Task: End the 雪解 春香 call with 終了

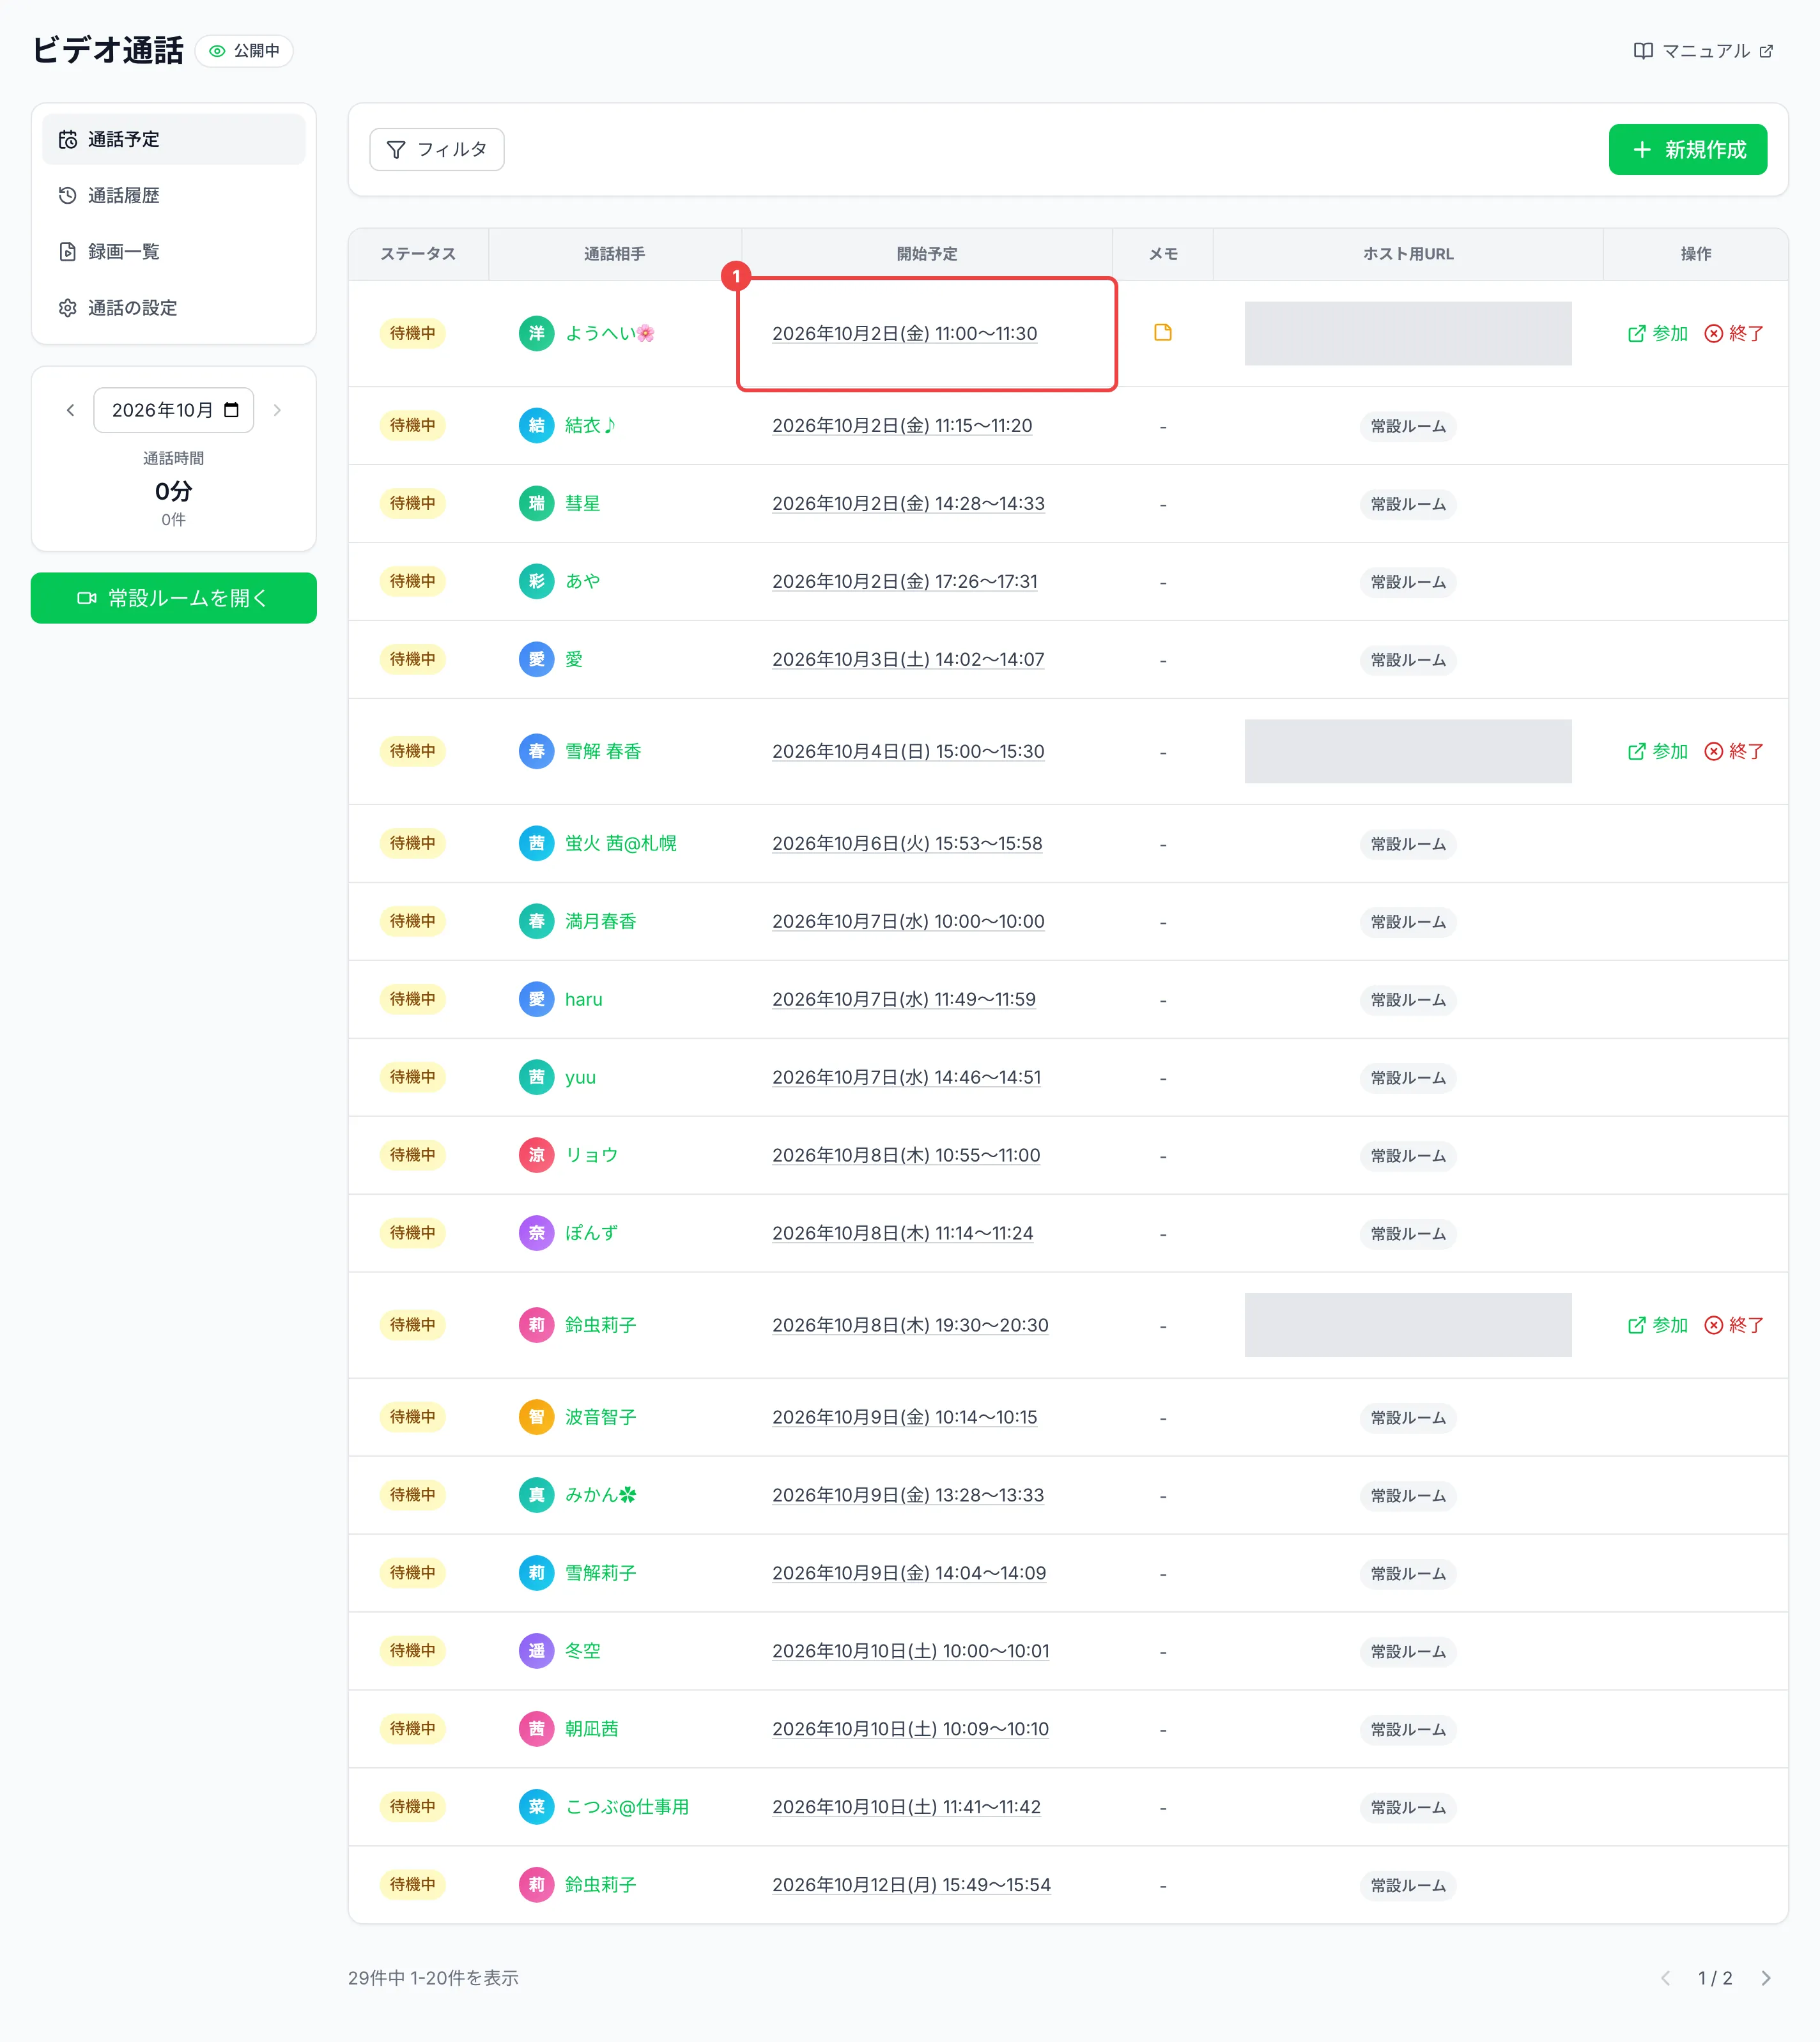Action: click(1734, 751)
